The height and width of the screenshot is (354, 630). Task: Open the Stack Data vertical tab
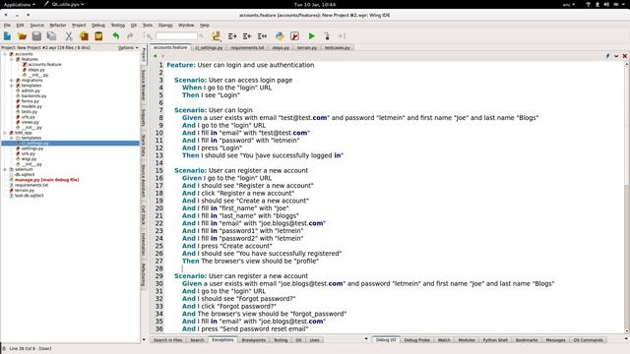tap(144, 146)
